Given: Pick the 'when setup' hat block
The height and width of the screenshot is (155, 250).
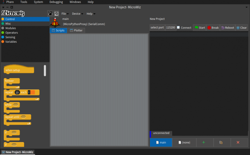Looking at the screenshot, I should pos(19,69).
